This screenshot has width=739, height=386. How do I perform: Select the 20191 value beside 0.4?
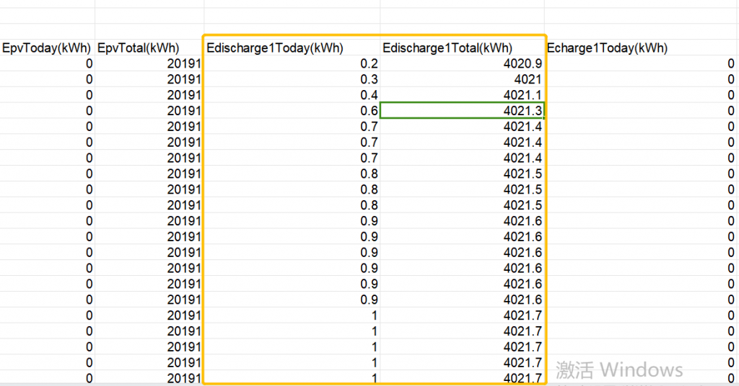149,95
